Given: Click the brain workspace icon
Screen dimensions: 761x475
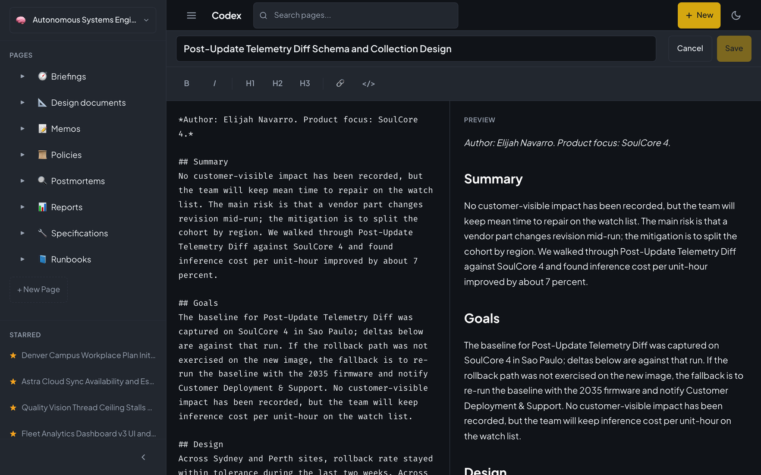Looking at the screenshot, I should click(x=21, y=20).
